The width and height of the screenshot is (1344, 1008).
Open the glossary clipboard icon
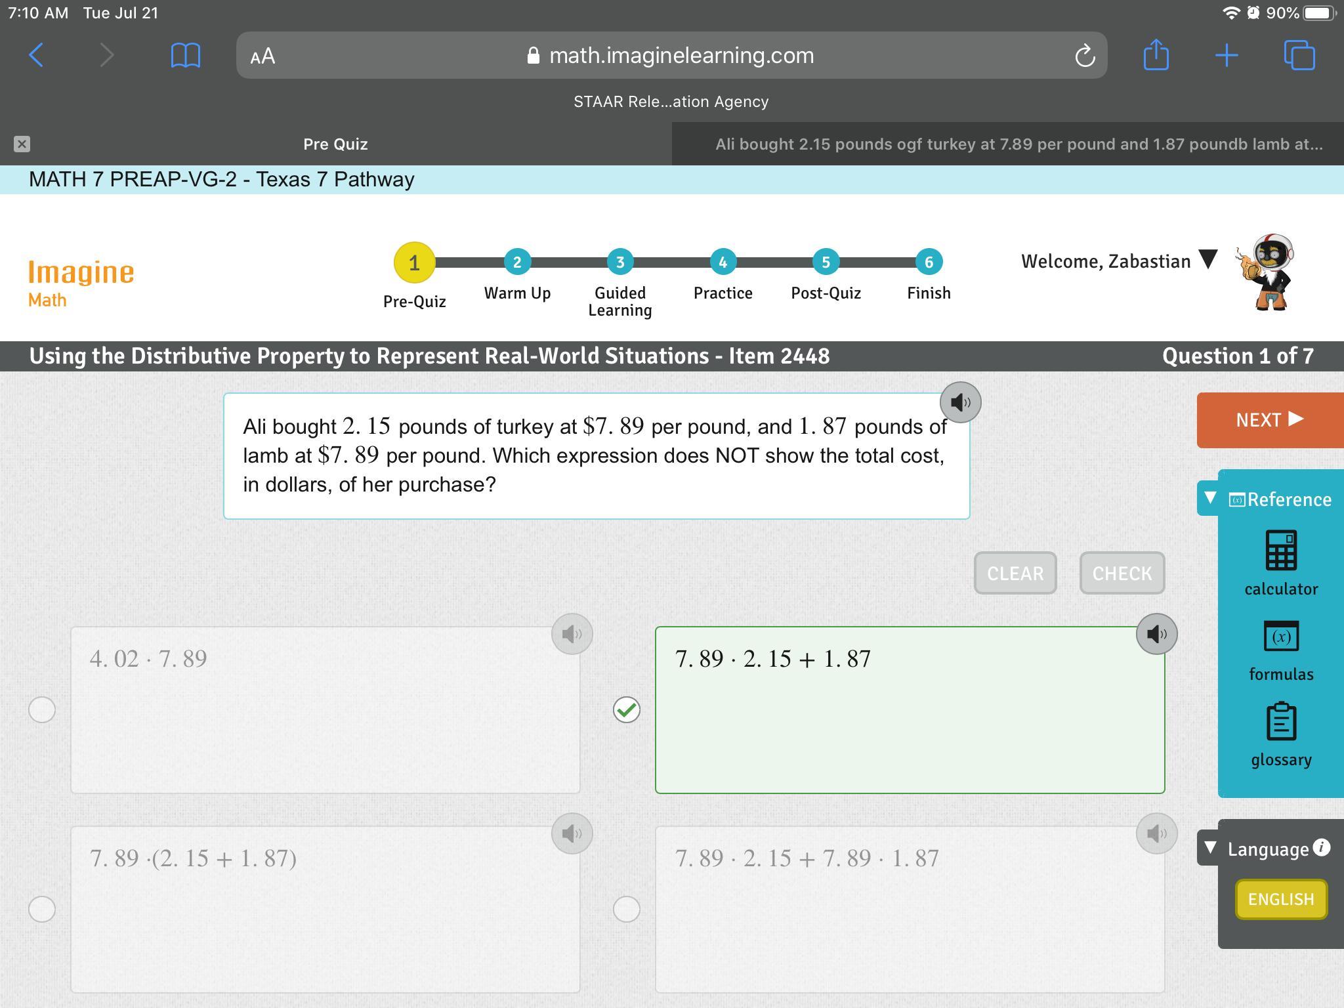[1280, 721]
